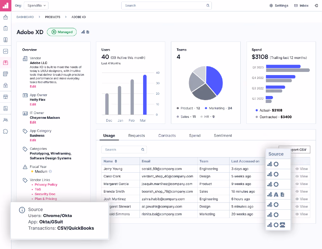This screenshot has height=249, width=322.
Task: Click the Spendflo logo icon
Action: (6, 6)
